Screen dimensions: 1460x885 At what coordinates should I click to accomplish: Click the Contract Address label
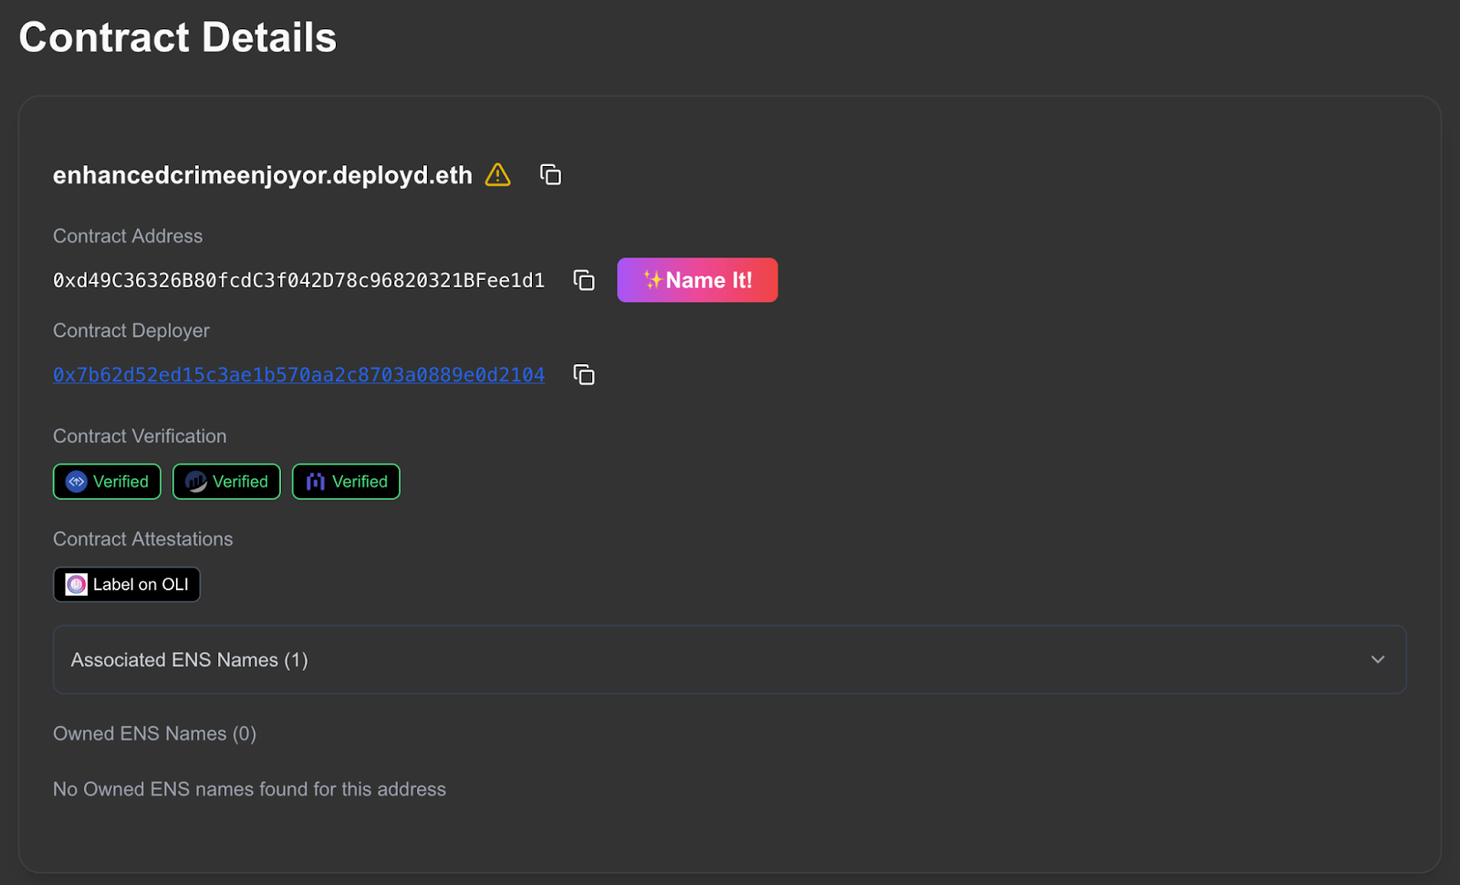pos(128,235)
